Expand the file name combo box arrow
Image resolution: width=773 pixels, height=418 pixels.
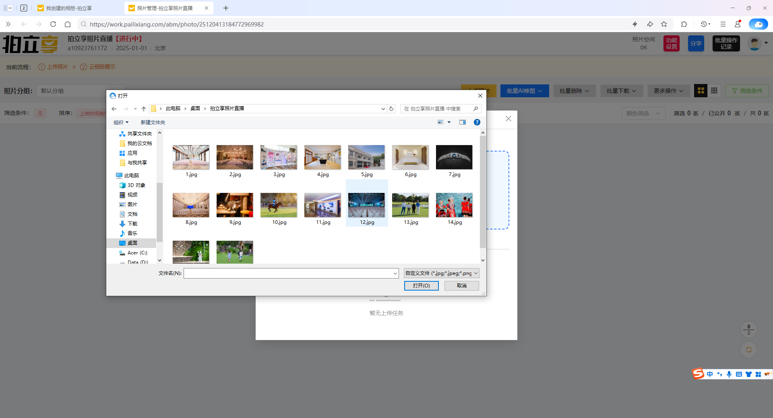click(395, 273)
